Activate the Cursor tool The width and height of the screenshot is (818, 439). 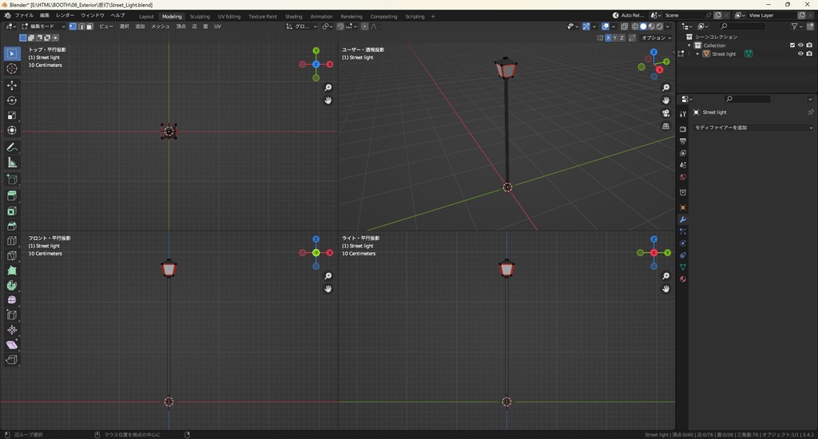[12, 69]
